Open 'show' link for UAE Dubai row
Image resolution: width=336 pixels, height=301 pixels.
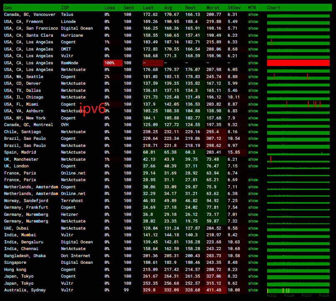click(253, 228)
